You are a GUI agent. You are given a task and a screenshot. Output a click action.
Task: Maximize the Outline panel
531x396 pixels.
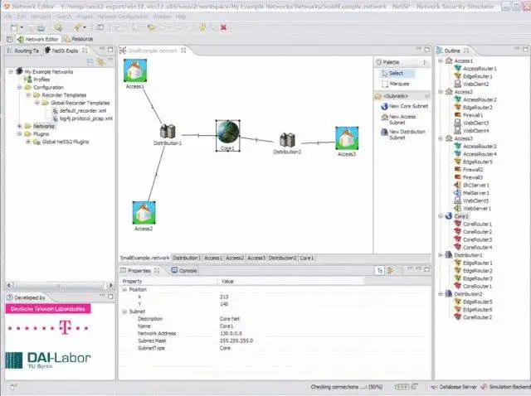click(525, 50)
